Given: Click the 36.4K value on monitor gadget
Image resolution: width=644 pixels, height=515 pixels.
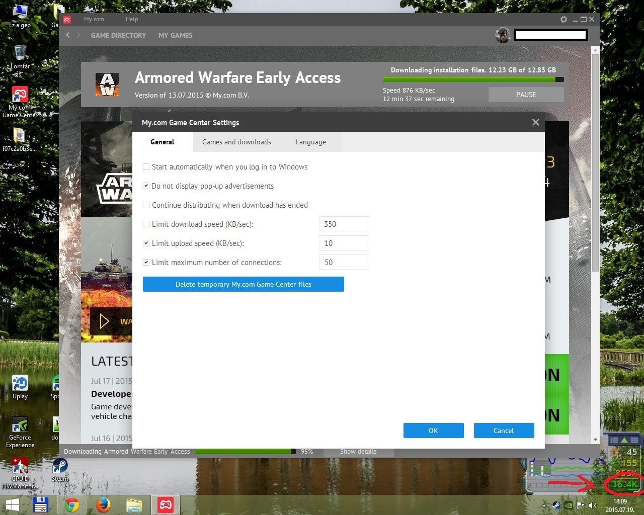Looking at the screenshot, I should tap(625, 484).
